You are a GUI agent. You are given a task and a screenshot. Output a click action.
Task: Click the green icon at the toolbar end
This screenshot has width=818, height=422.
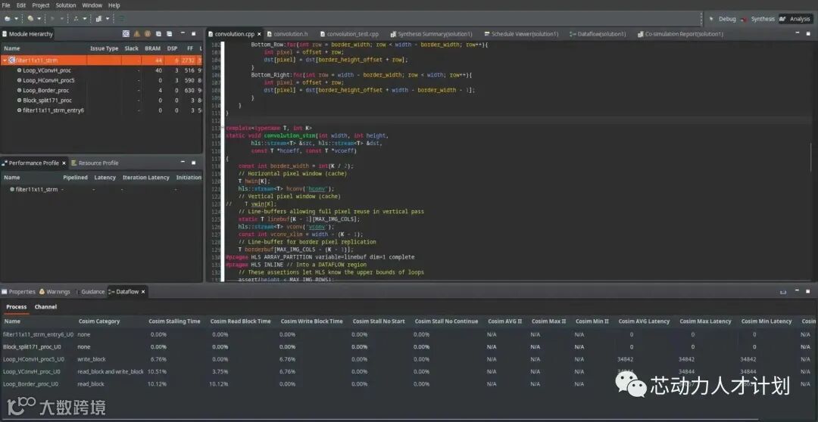click(x=121, y=19)
